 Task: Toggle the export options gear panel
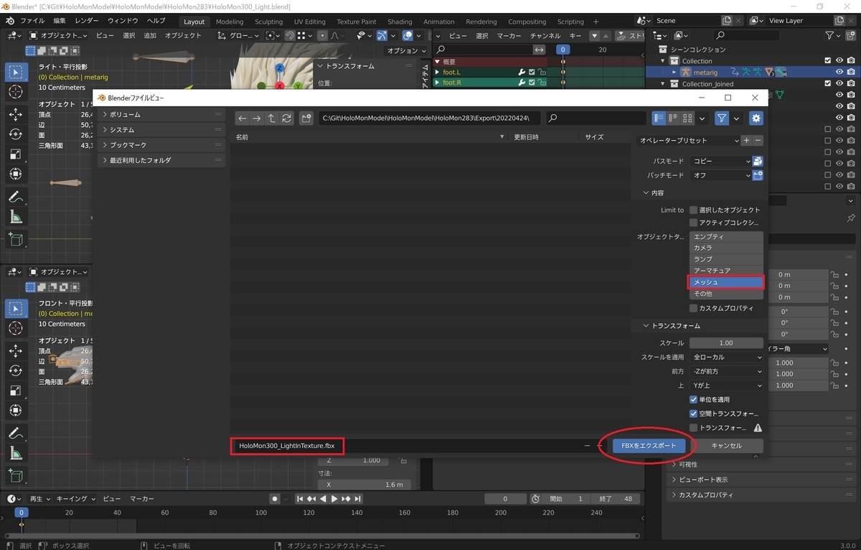point(756,118)
